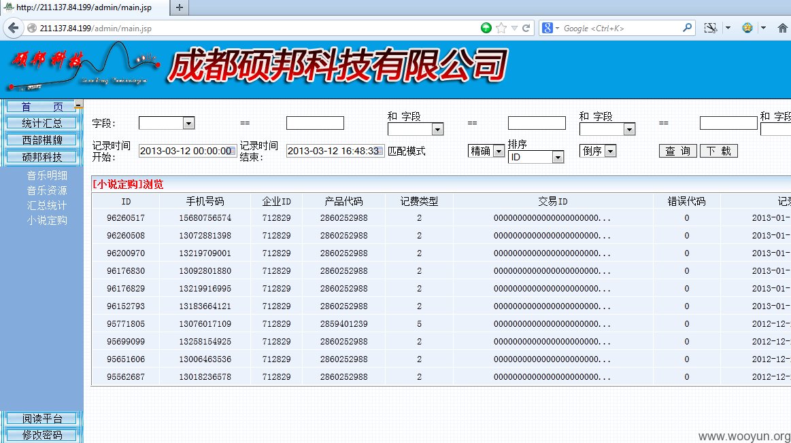Viewport: 791px width, 443px height.
Task: Open dropdown arrow next to screenshot icon
Action: pos(728,29)
